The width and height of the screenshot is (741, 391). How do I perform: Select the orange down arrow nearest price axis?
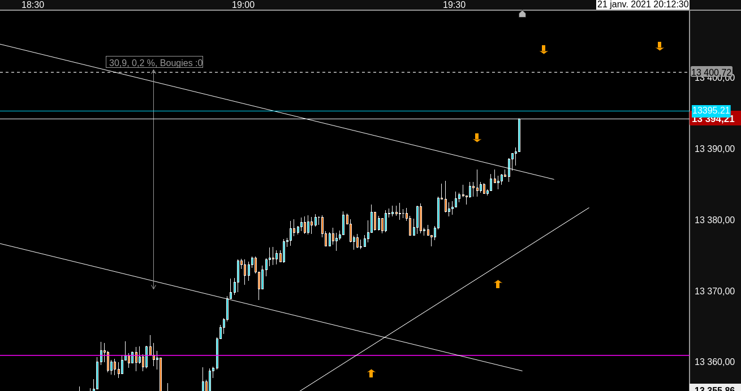[660, 46]
